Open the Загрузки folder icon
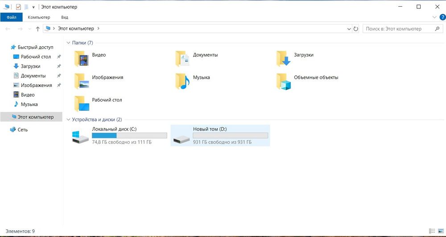 pos(284,59)
